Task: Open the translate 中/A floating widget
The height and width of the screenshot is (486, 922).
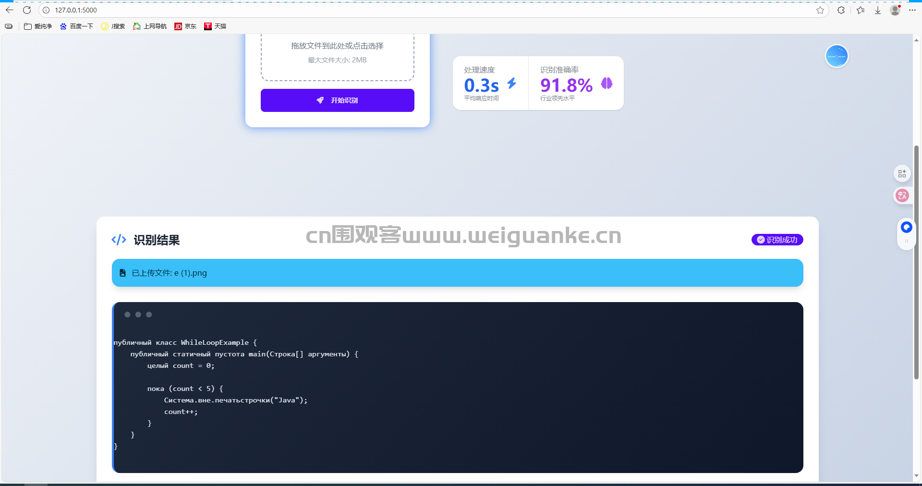Action: [902, 195]
